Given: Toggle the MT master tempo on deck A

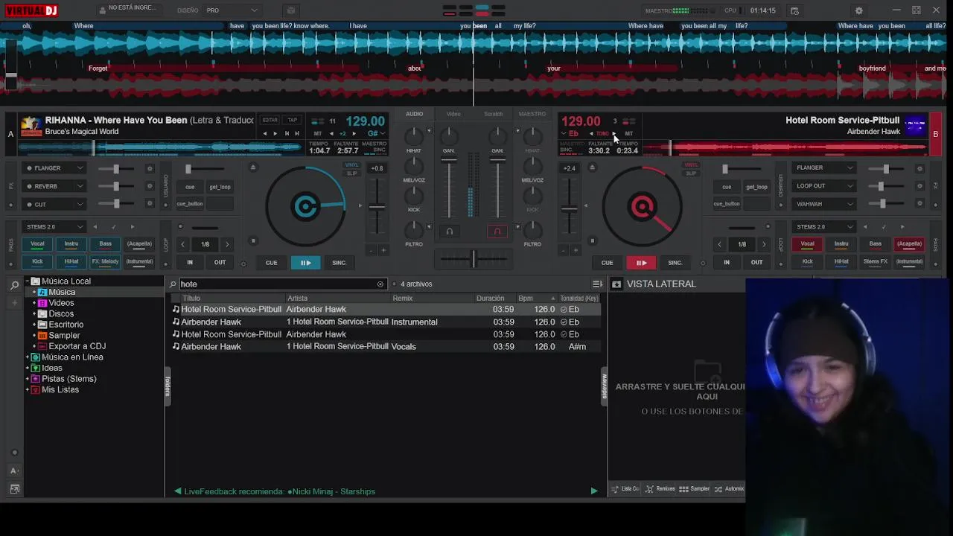Looking at the screenshot, I should (x=318, y=133).
